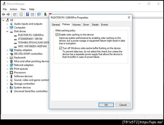Click Show/Hide Console Tree toolbar icon

(15, 14)
